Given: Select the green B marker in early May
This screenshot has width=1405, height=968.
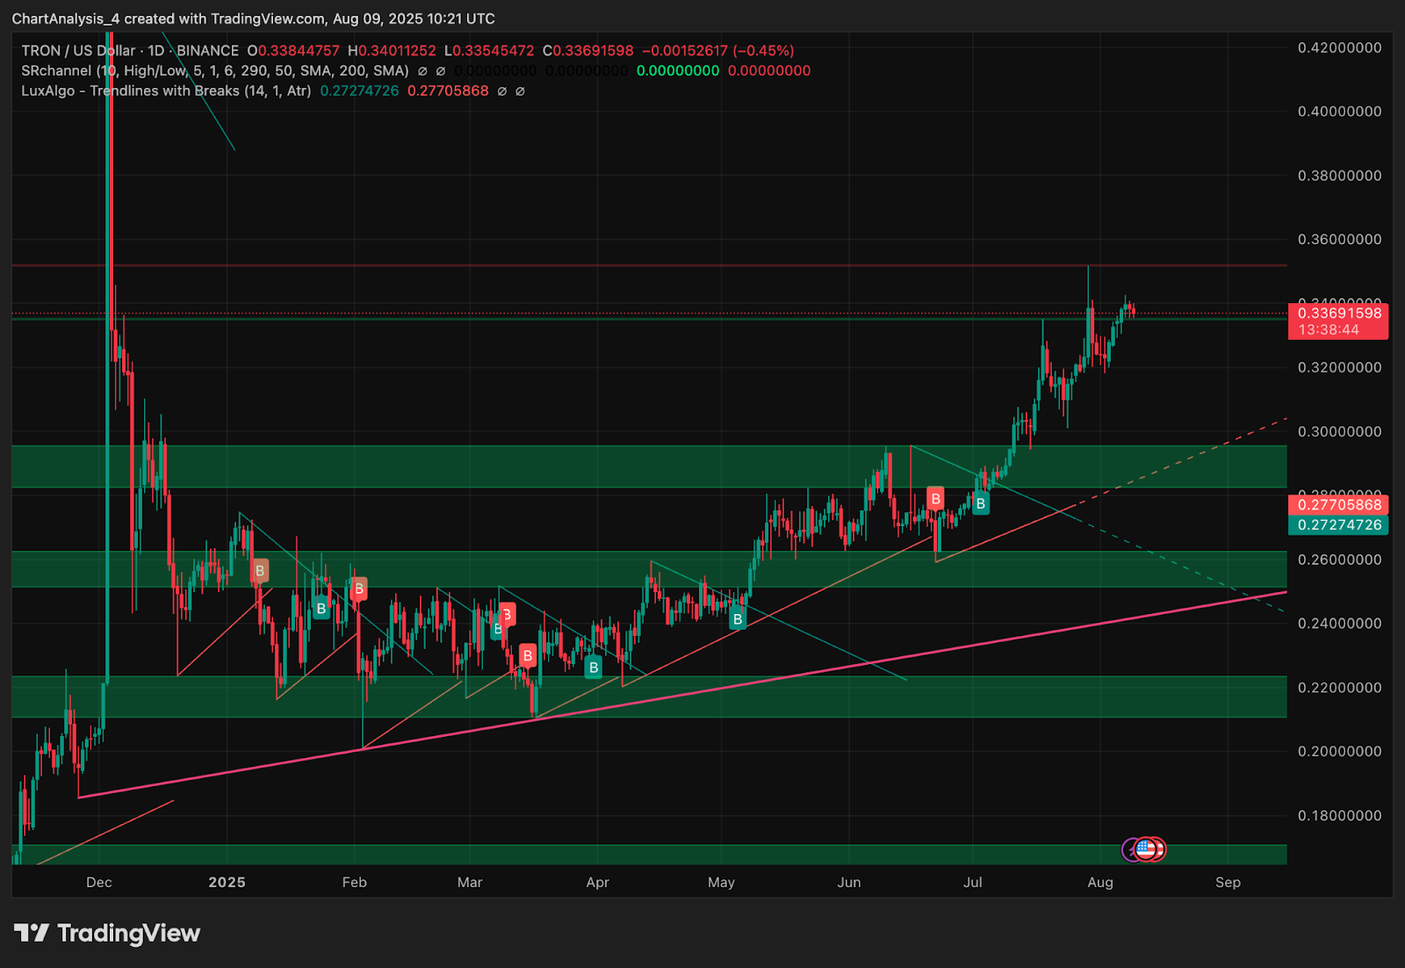Looking at the screenshot, I should [738, 619].
